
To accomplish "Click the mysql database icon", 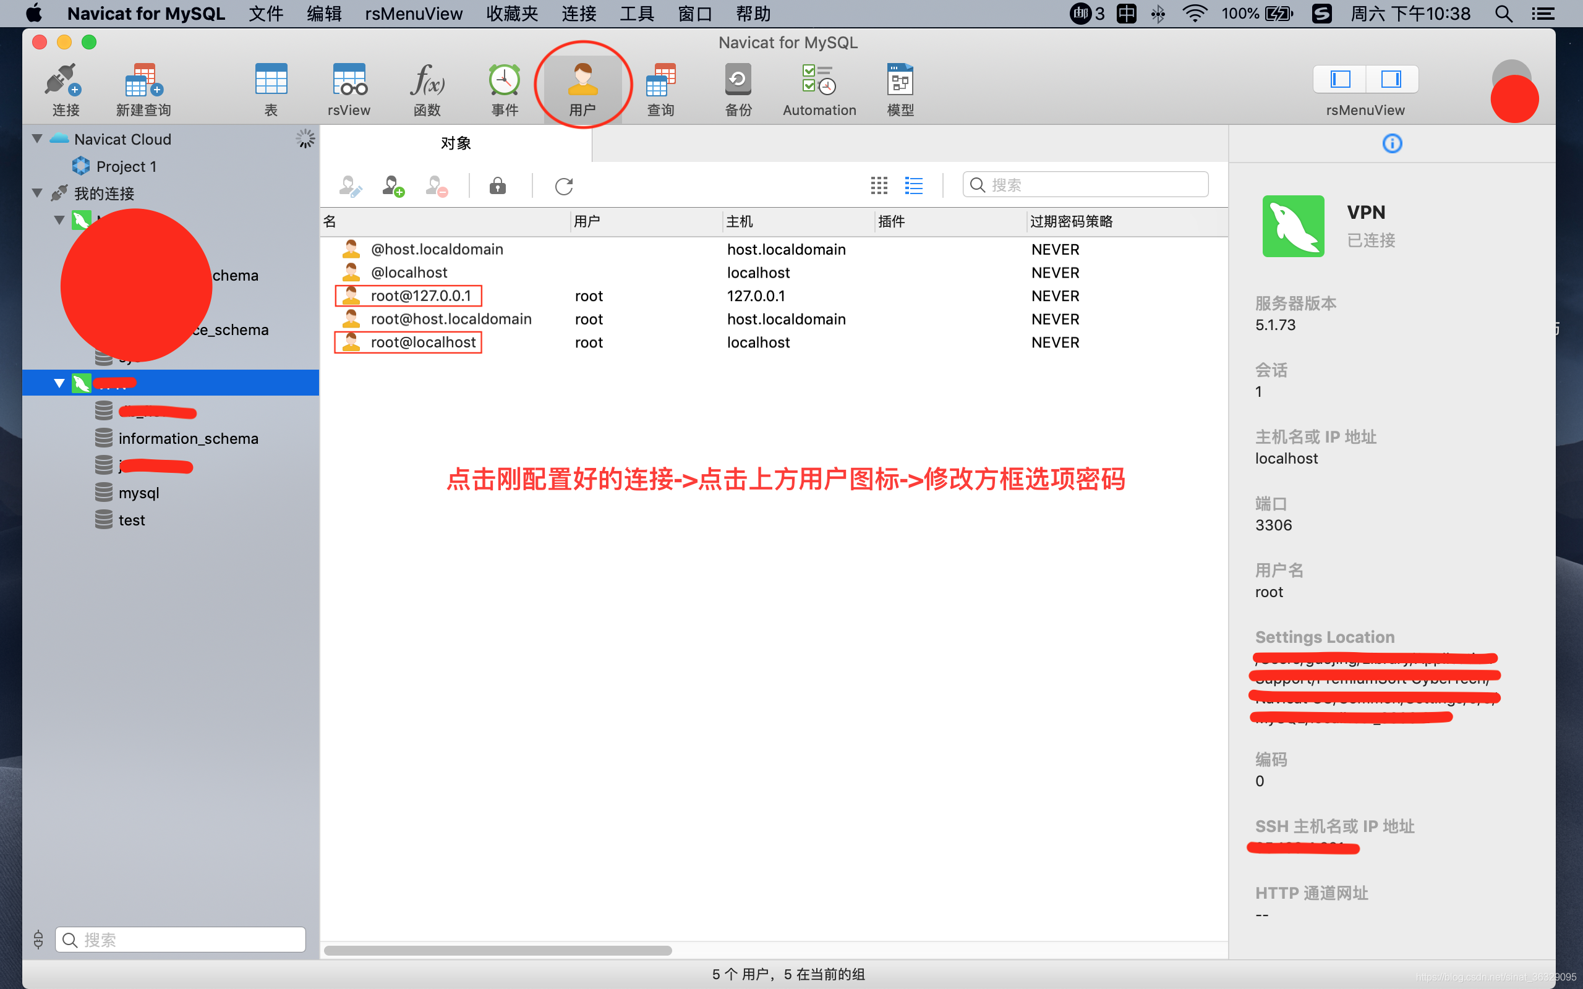I will point(103,493).
